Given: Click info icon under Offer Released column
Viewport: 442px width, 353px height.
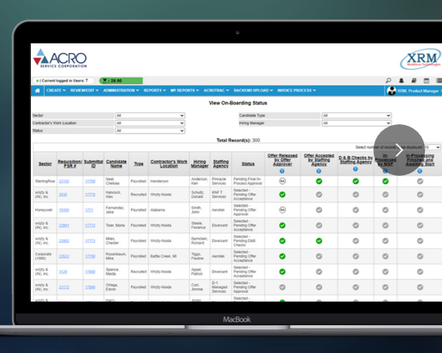Looking at the screenshot, I should [x=281, y=171].
